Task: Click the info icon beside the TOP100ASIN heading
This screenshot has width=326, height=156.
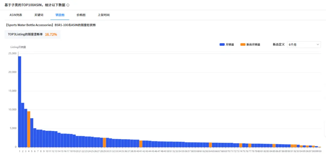Action: tap(68, 5)
